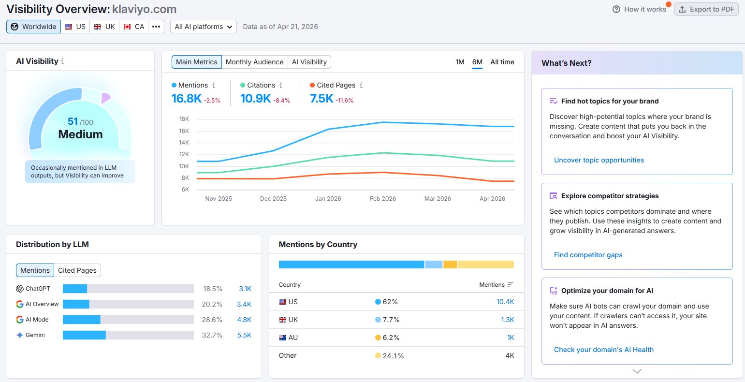The width and height of the screenshot is (745, 382).
Task: Click the Gemini 32.7% percentage value
Action: point(213,335)
